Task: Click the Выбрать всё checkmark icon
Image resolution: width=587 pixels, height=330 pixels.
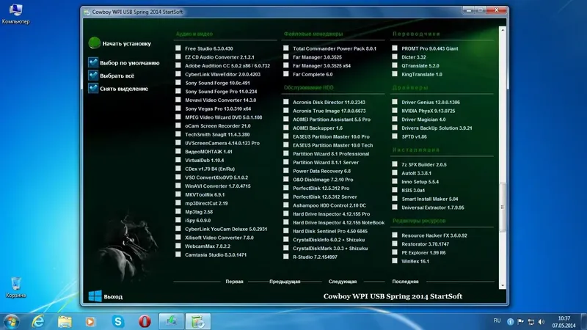Action: click(x=93, y=76)
